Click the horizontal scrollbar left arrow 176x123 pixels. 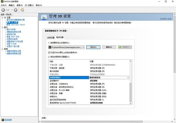40,122
